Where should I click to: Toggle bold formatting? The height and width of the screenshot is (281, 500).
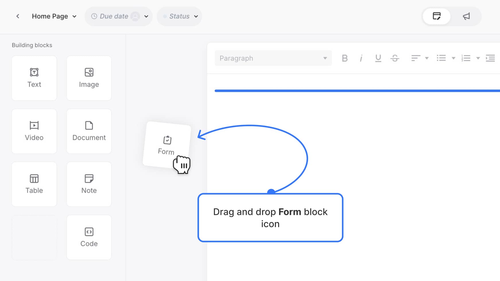tap(345, 58)
